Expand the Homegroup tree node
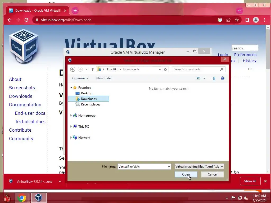 click(x=71, y=116)
